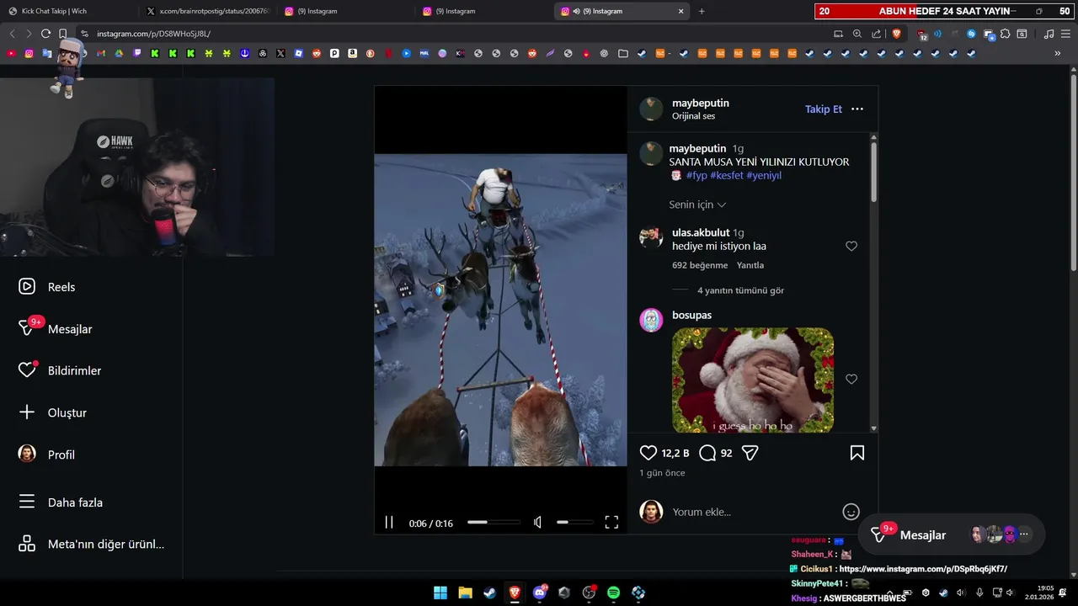Bookmark this page from toolbar
Viewport: 1078px width, 606px height.
pos(63,34)
